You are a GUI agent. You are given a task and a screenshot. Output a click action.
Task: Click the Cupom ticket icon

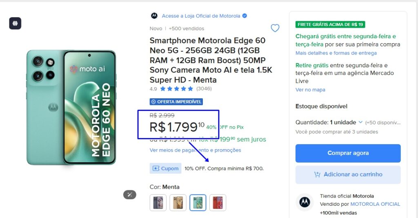[156, 168]
